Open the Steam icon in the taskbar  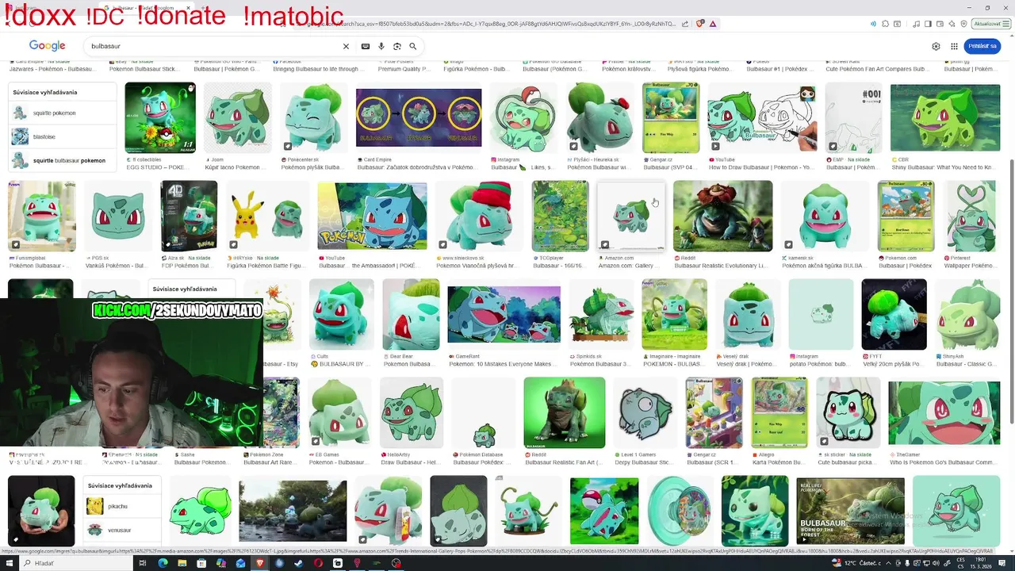298,563
